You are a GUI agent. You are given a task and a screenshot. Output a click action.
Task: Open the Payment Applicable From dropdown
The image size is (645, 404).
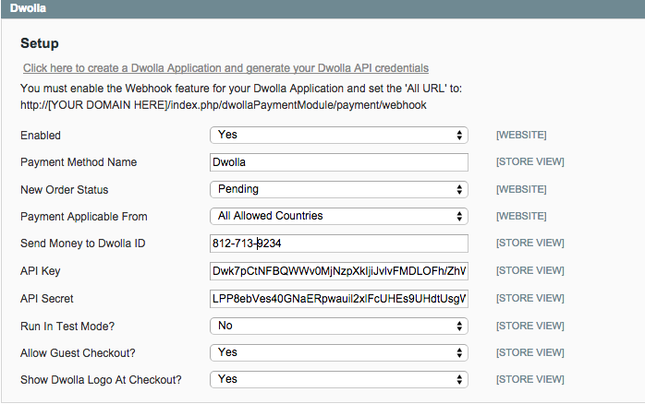pyautogui.click(x=339, y=217)
